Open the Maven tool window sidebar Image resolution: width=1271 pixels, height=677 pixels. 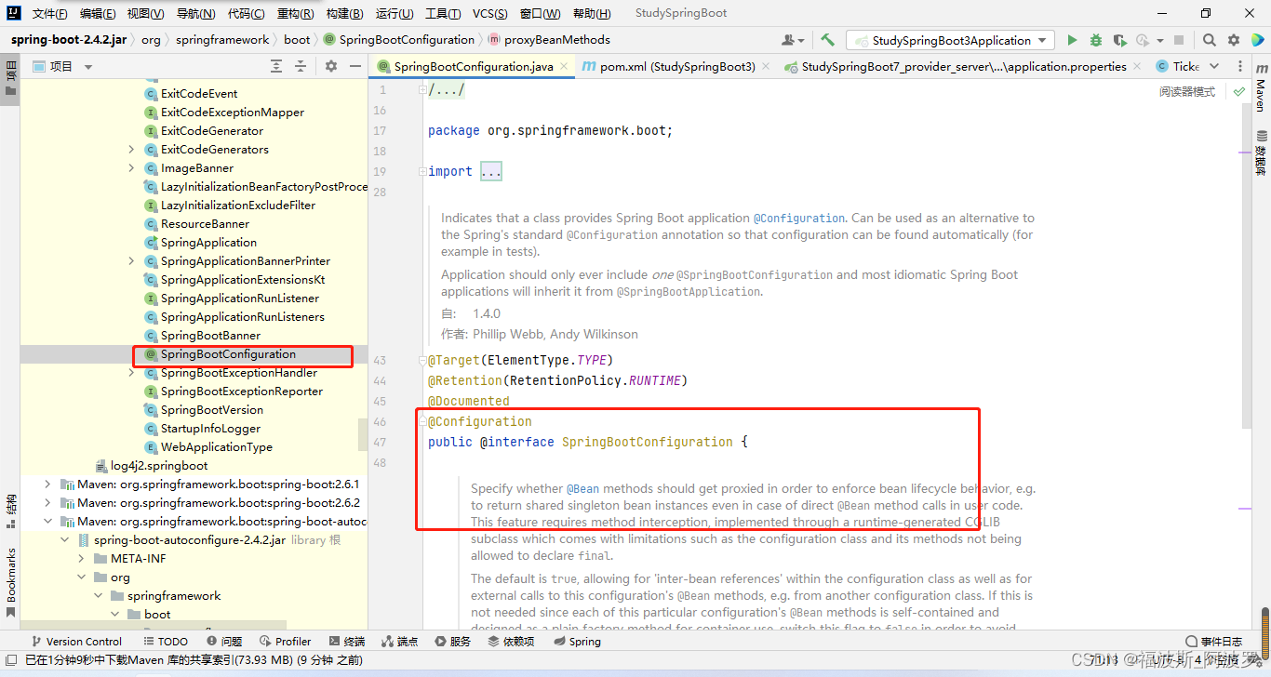[x=1261, y=88]
